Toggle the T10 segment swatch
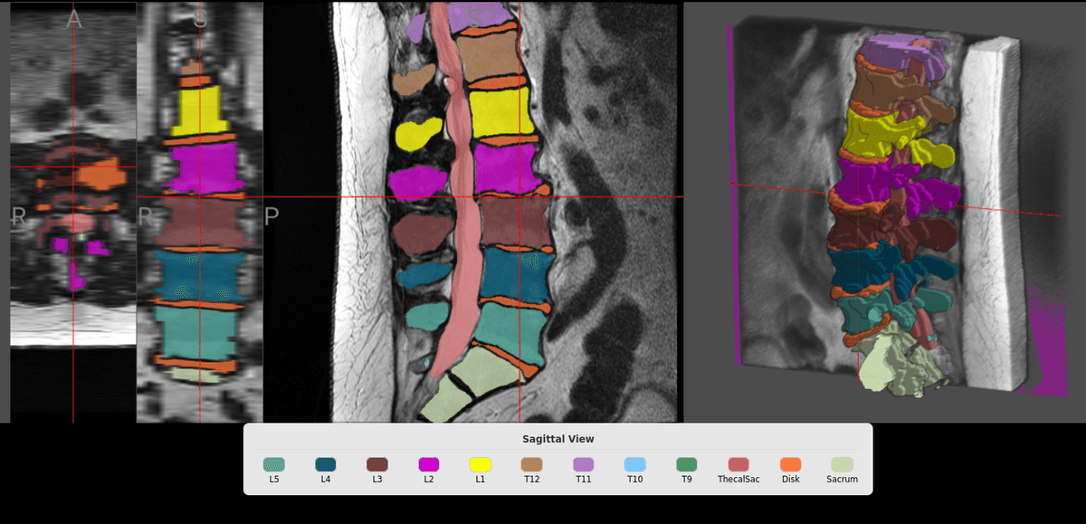The image size is (1086, 524). pyautogui.click(x=633, y=462)
